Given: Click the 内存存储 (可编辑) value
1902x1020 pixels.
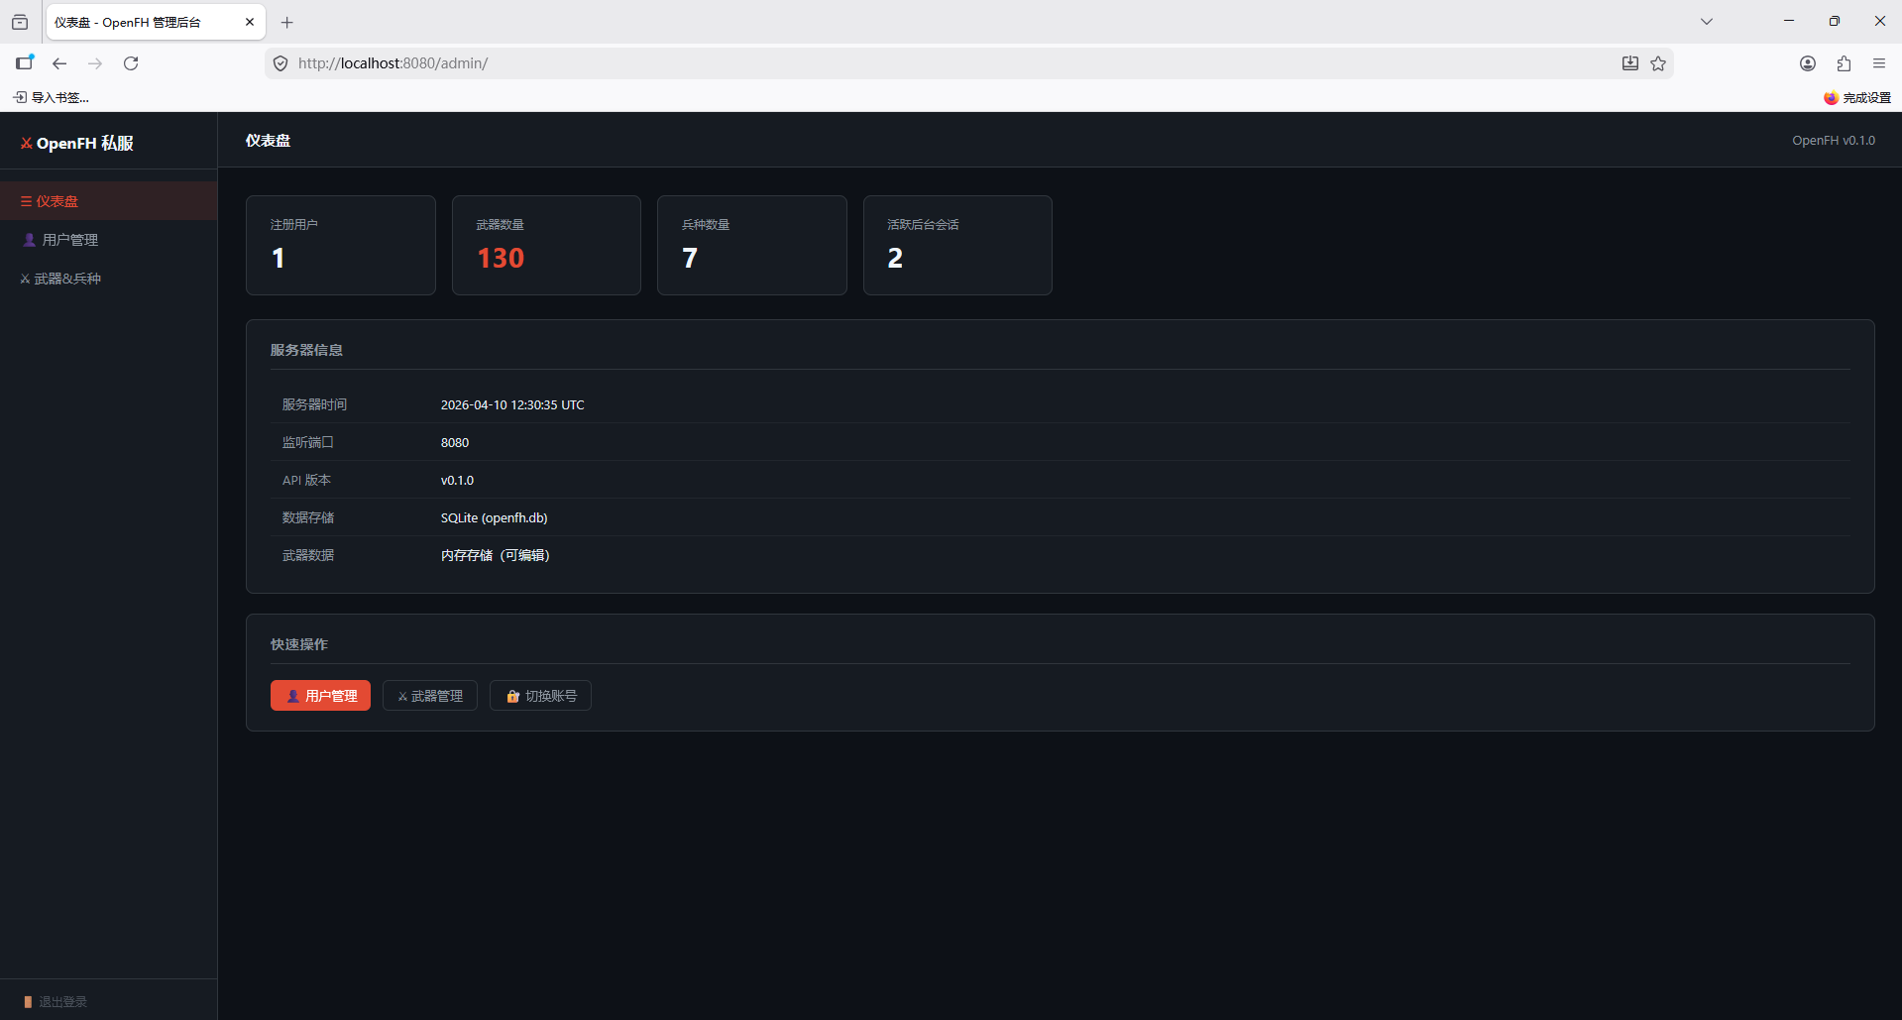Looking at the screenshot, I should [495, 555].
